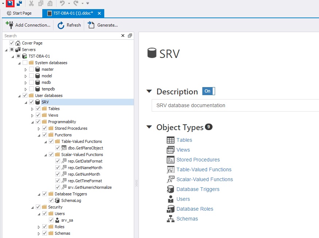Click the Refresh circular arrow icon
Viewport: 319px width, 238px height.
pyautogui.click(x=61, y=25)
